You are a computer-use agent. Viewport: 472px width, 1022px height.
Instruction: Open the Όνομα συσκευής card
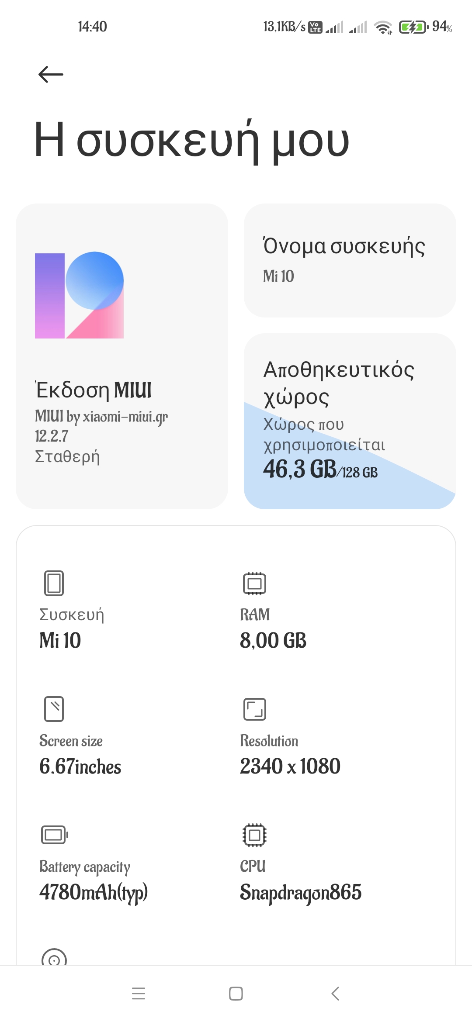point(350,260)
